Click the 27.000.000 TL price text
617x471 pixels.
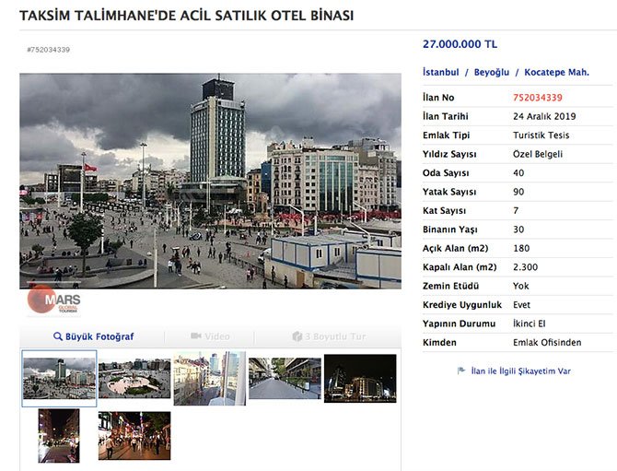[x=460, y=43]
